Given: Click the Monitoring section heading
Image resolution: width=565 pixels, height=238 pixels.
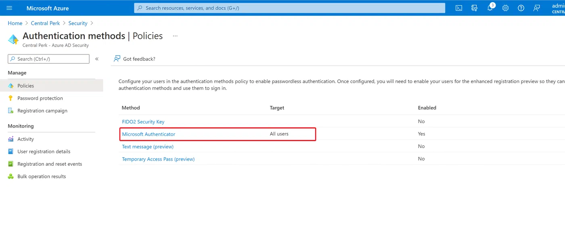Looking at the screenshot, I should tap(21, 126).
